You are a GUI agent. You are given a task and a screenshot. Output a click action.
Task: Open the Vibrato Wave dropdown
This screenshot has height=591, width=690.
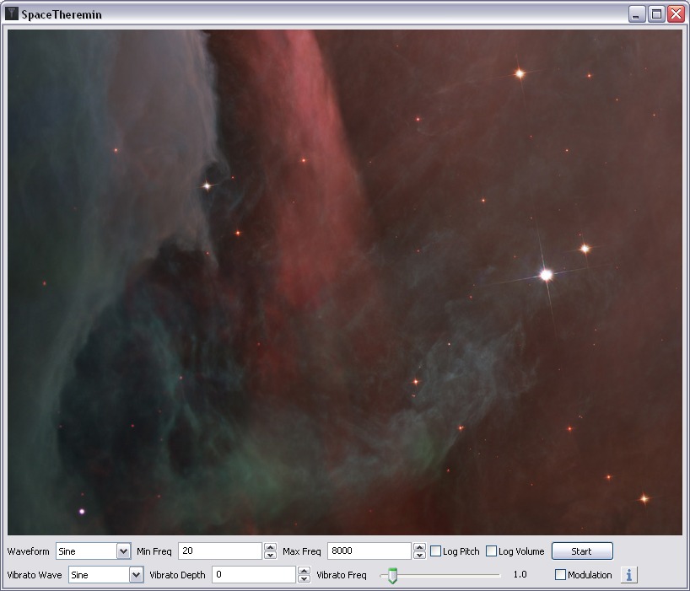click(136, 575)
